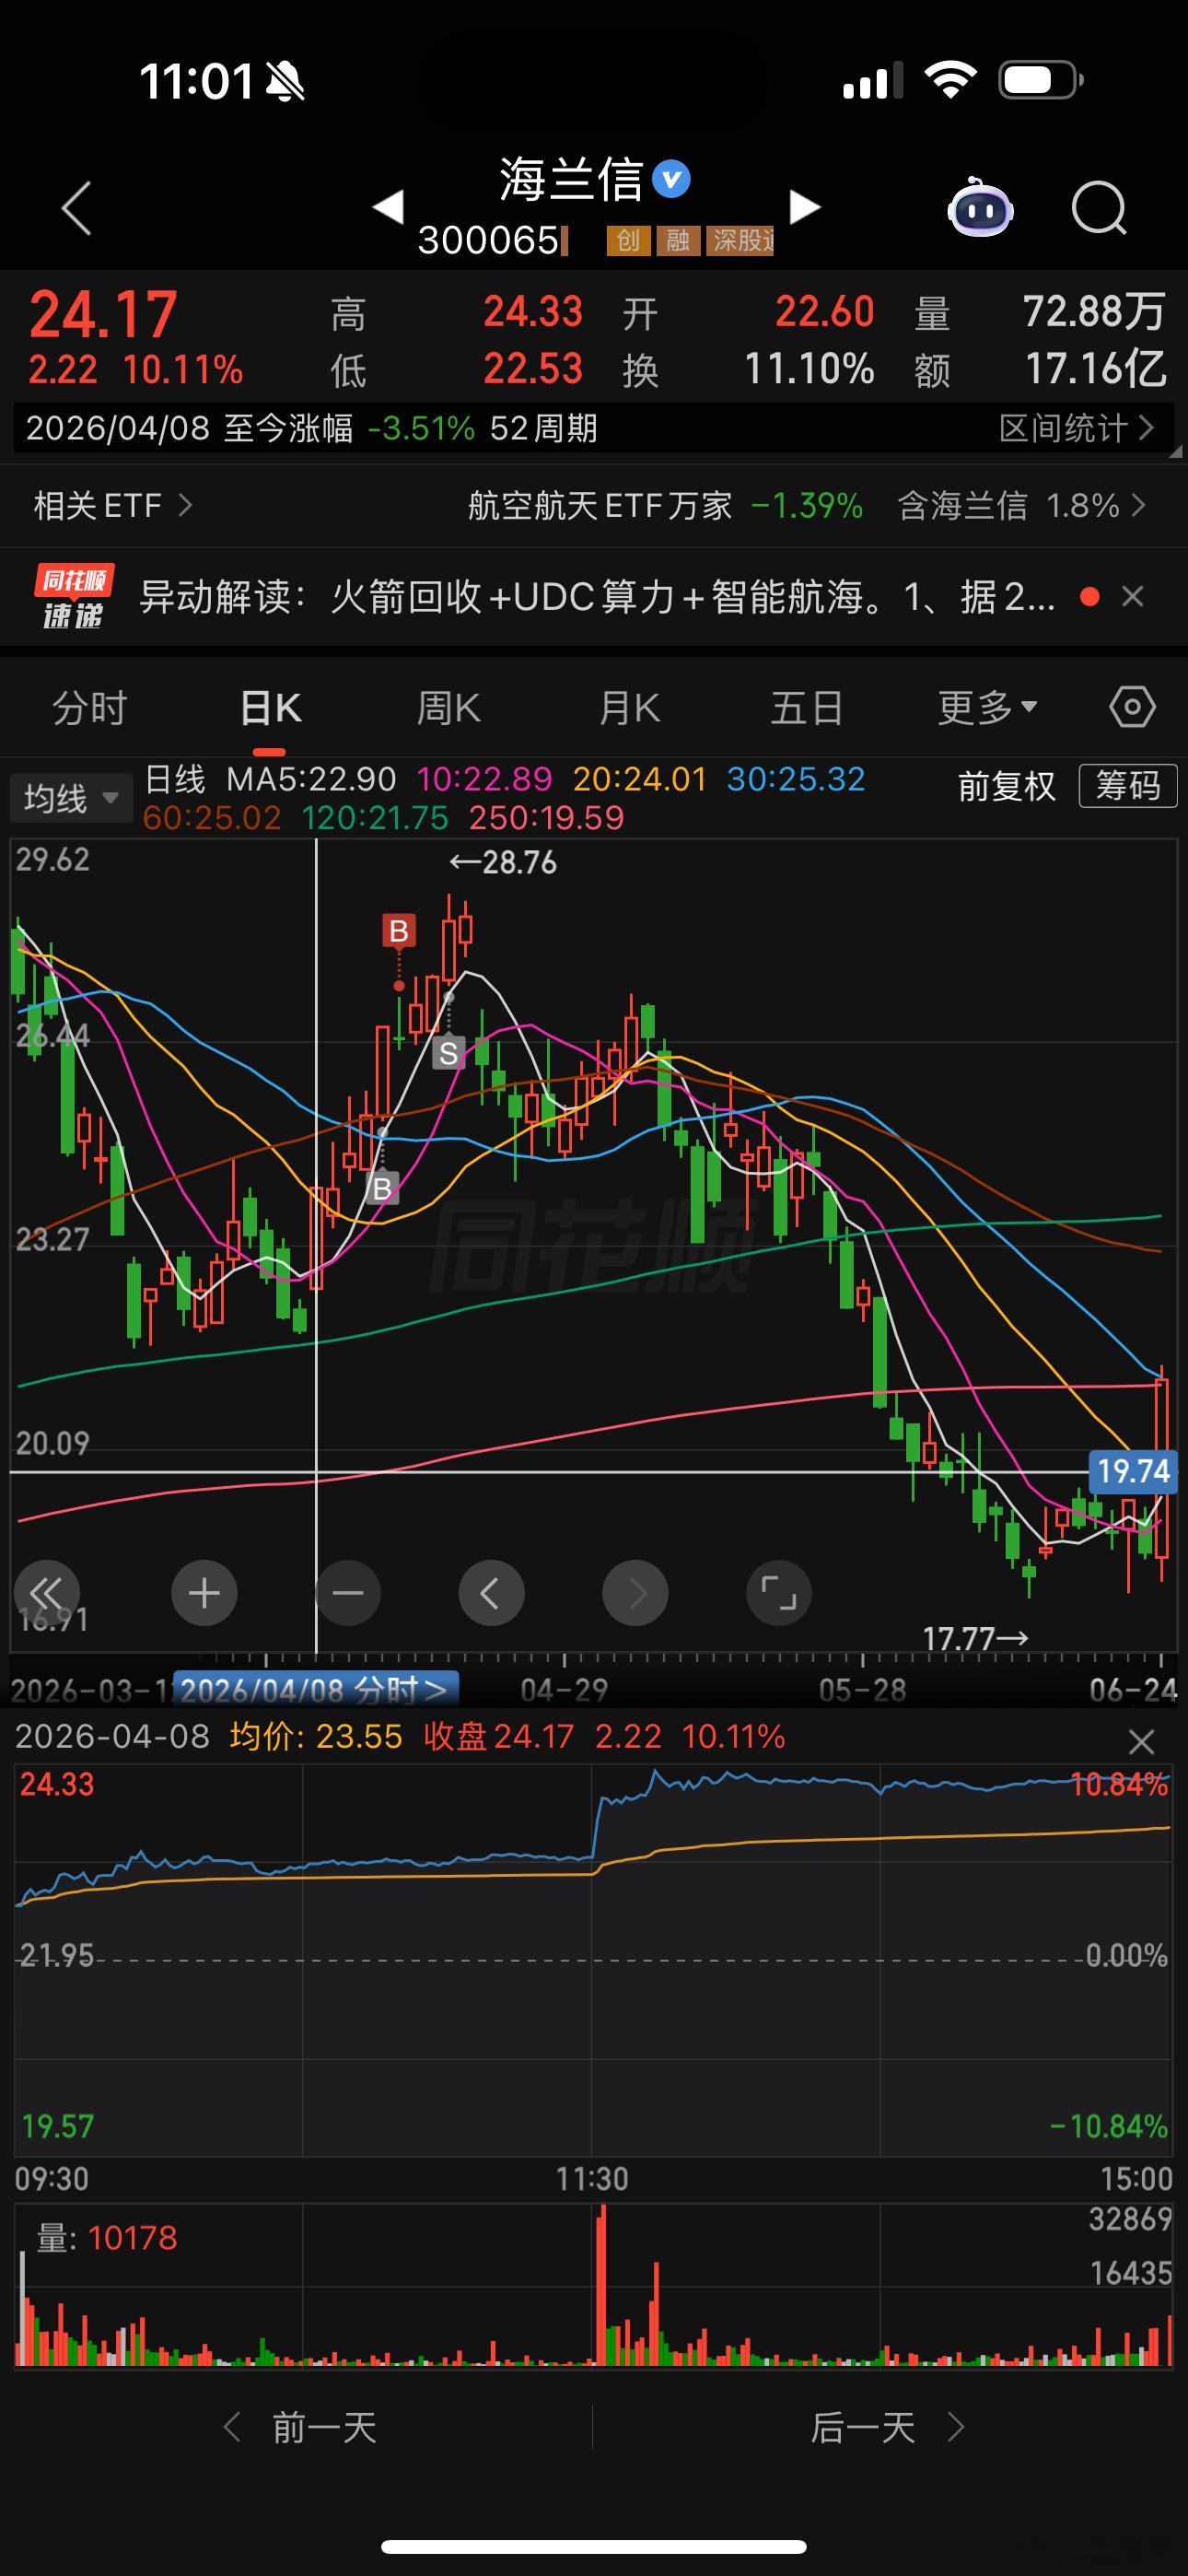Tap the gray B marker on chart
The height and width of the screenshot is (2576, 1188).
(x=382, y=1188)
